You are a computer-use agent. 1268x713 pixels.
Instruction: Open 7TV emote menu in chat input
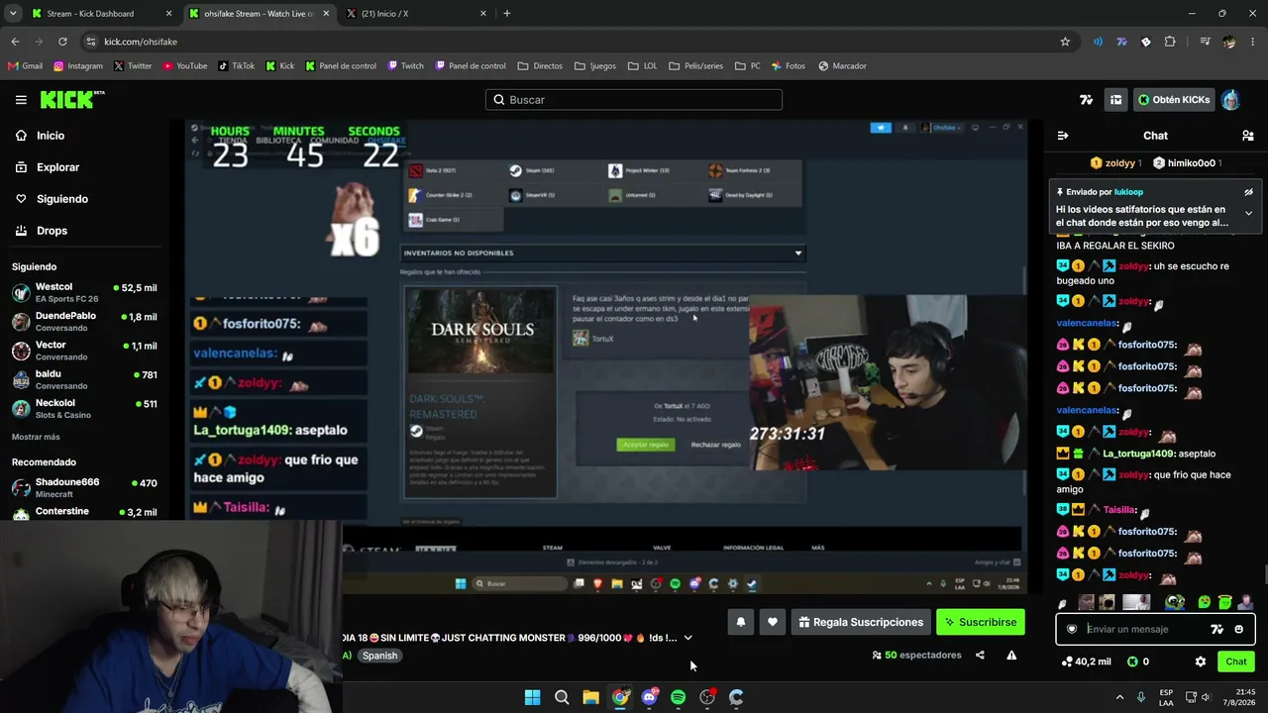tap(1217, 629)
